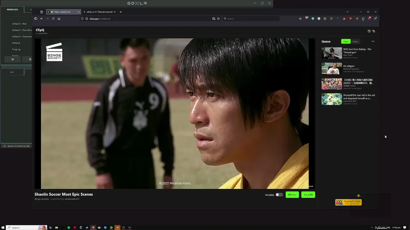
Task: Open Firefox library icon in toolbar
Action: (300, 19)
